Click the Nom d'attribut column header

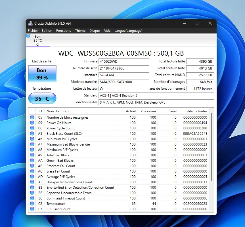[x=81, y=111]
